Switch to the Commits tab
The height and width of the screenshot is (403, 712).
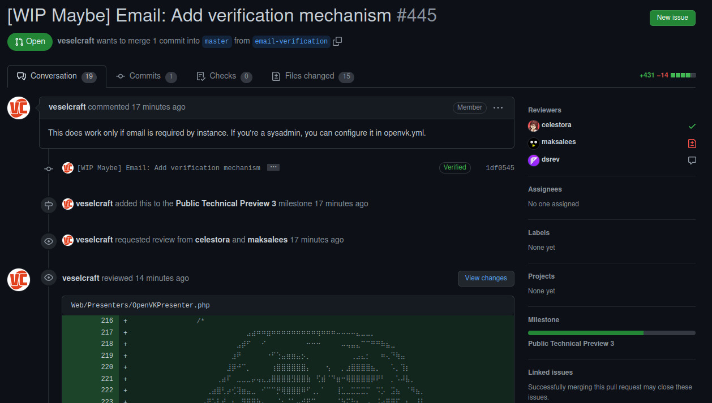146,76
